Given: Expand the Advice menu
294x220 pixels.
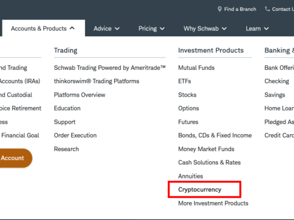Looking at the screenshot, I should point(107,29).
